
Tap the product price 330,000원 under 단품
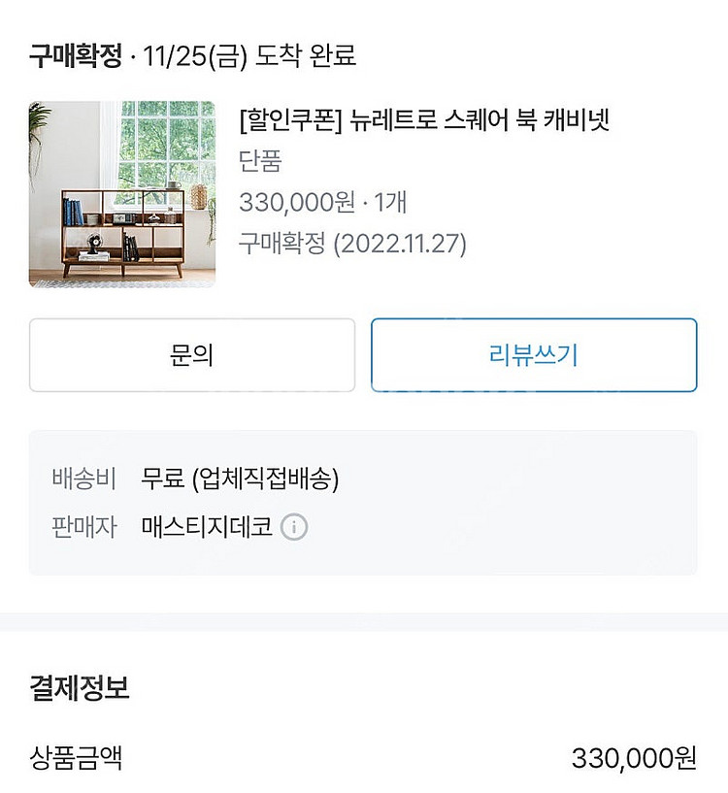[296, 202]
